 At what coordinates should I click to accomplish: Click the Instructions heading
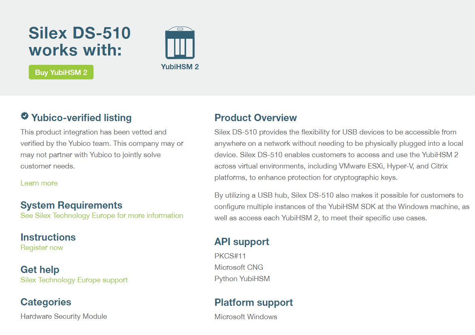[x=48, y=237]
